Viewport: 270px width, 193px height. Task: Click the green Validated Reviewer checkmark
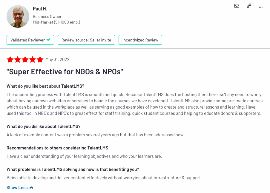point(48,40)
